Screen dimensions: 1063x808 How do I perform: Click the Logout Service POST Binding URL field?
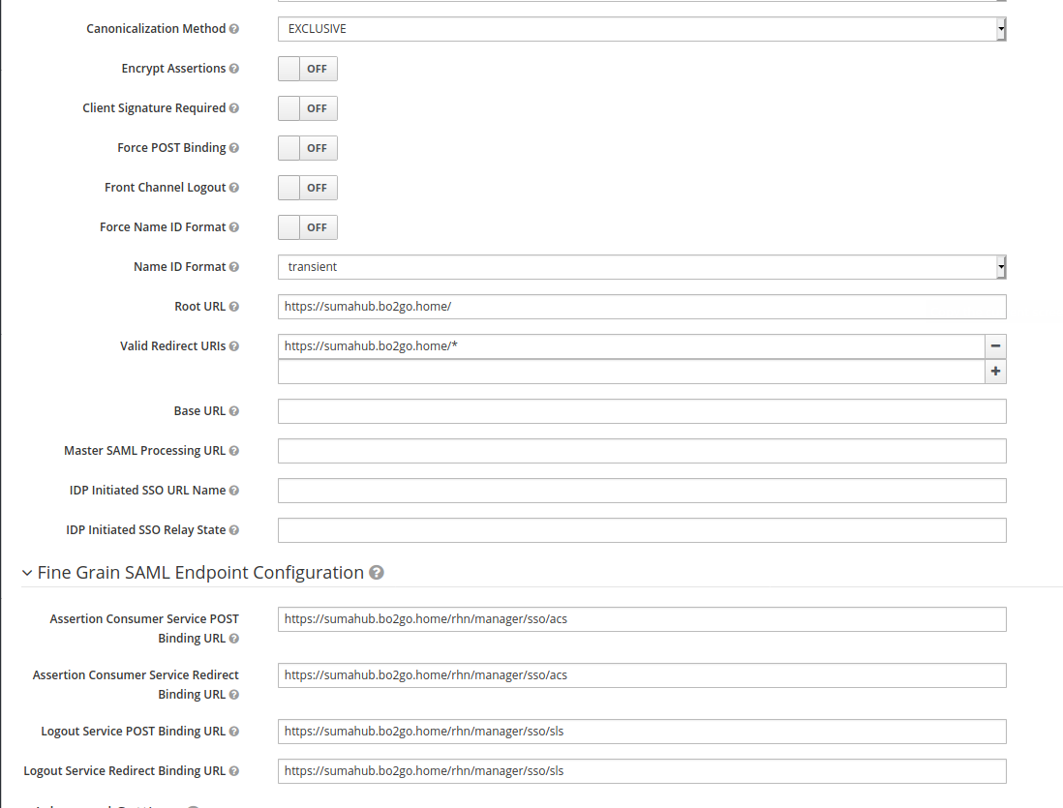[x=641, y=732]
